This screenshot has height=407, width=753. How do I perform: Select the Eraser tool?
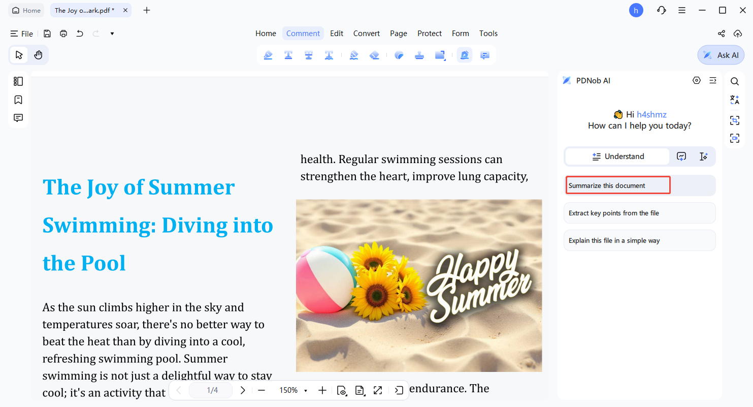click(375, 55)
